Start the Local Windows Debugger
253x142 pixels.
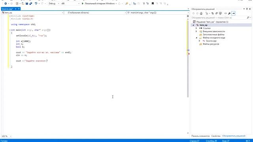tap(98, 4)
